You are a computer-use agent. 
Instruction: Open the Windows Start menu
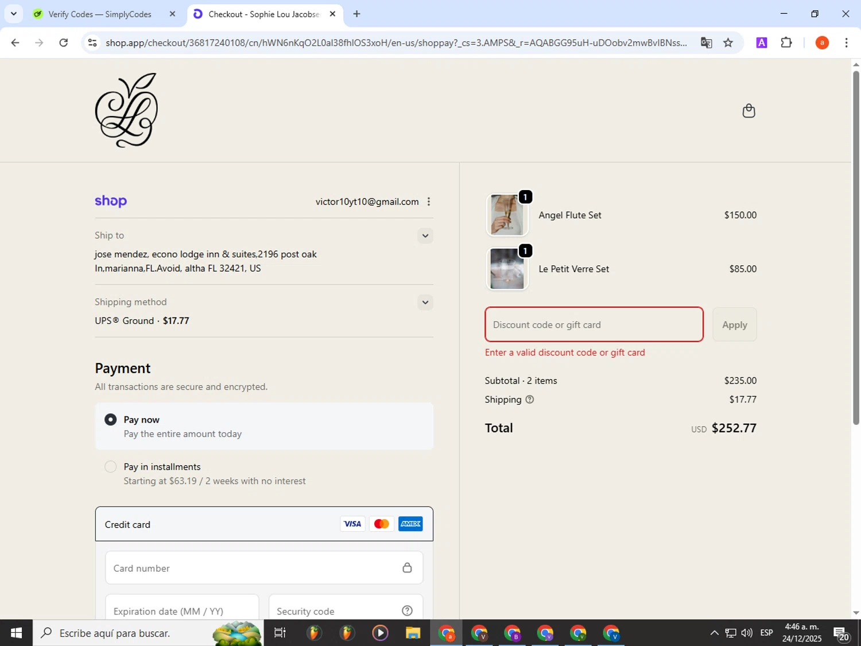click(x=16, y=633)
